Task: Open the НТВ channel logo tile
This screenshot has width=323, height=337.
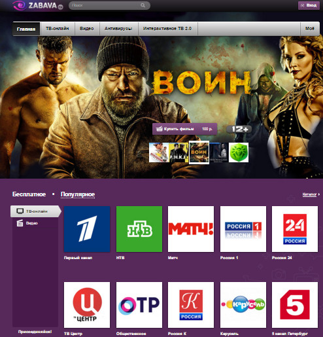Action: (139, 229)
